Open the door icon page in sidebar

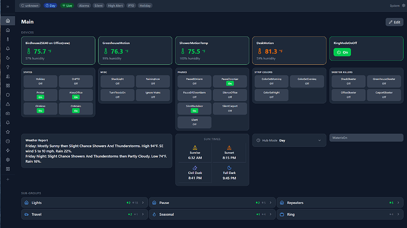click(x=8, y=76)
